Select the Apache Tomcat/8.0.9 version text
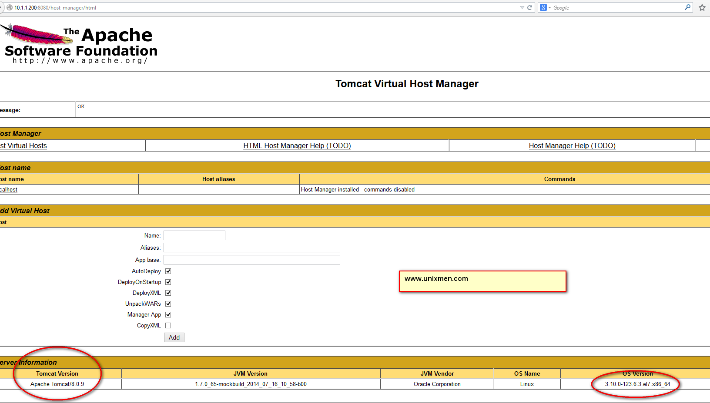The height and width of the screenshot is (403, 710). [x=57, y=384]
